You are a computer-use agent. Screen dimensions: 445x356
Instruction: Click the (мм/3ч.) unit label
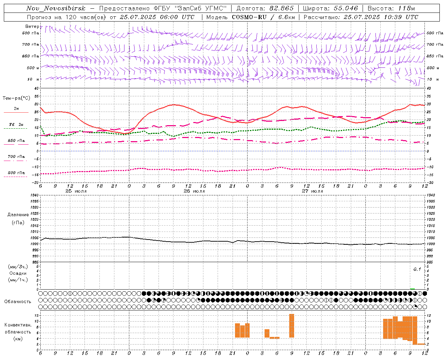[18, 267]
